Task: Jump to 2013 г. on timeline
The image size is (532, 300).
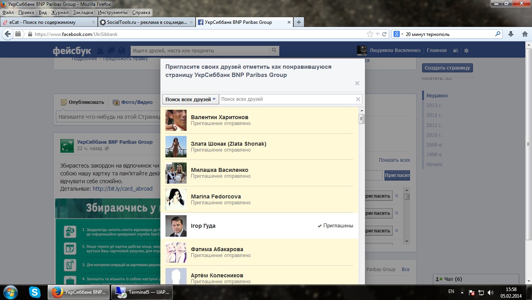Action: pos(434,105)
